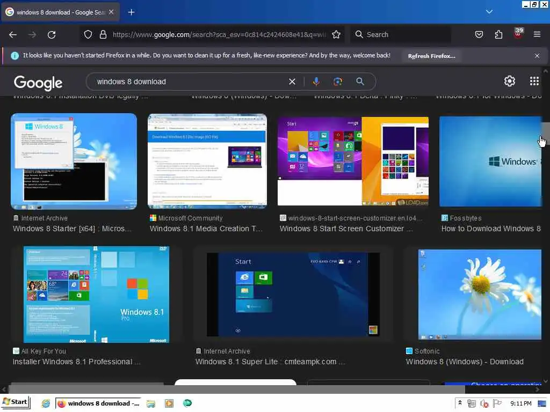The width and height of the screenshot is (550, 412).
Task: Reload the page with the refresh icon
Action: pyautogui.click(x=52, y=35)
